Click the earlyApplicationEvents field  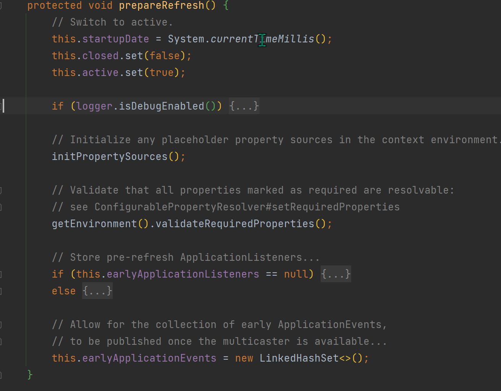[149, 358]
